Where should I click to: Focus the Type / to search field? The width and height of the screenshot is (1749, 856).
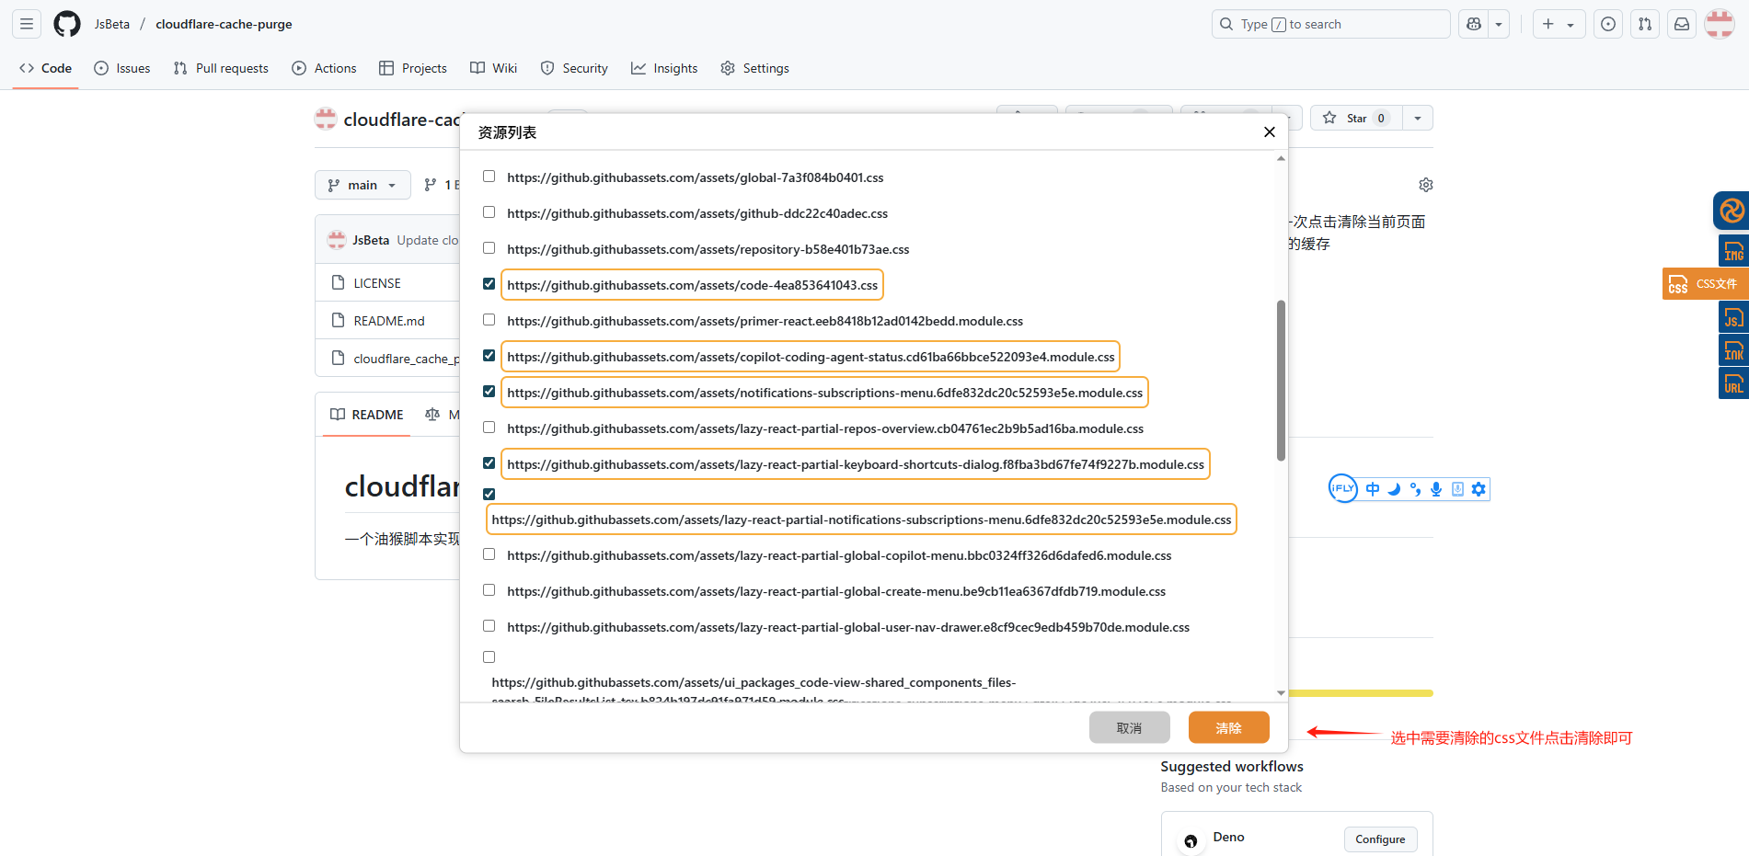1331,24
